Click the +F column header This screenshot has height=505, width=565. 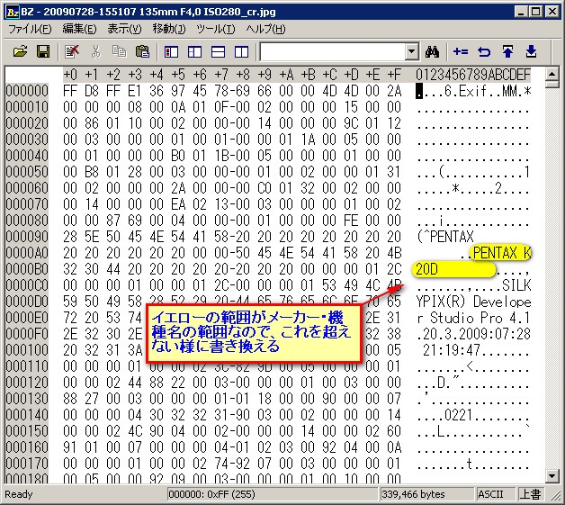pyautogui.click(x=394, y=75)
